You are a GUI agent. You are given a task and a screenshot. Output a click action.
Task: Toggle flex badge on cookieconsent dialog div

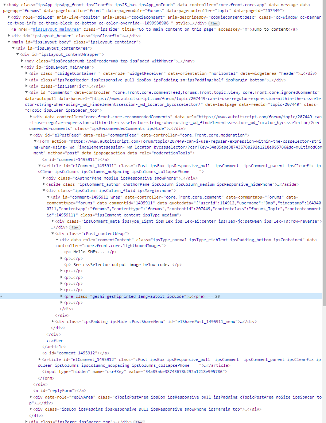214,23
